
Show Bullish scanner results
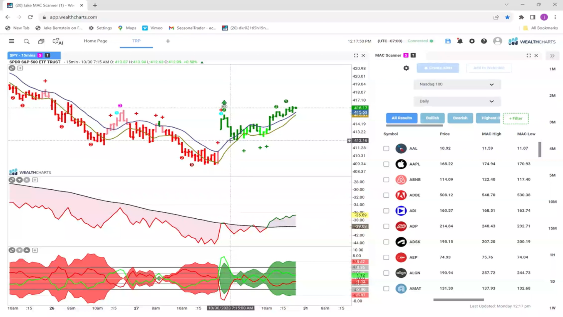click(432, 118)
